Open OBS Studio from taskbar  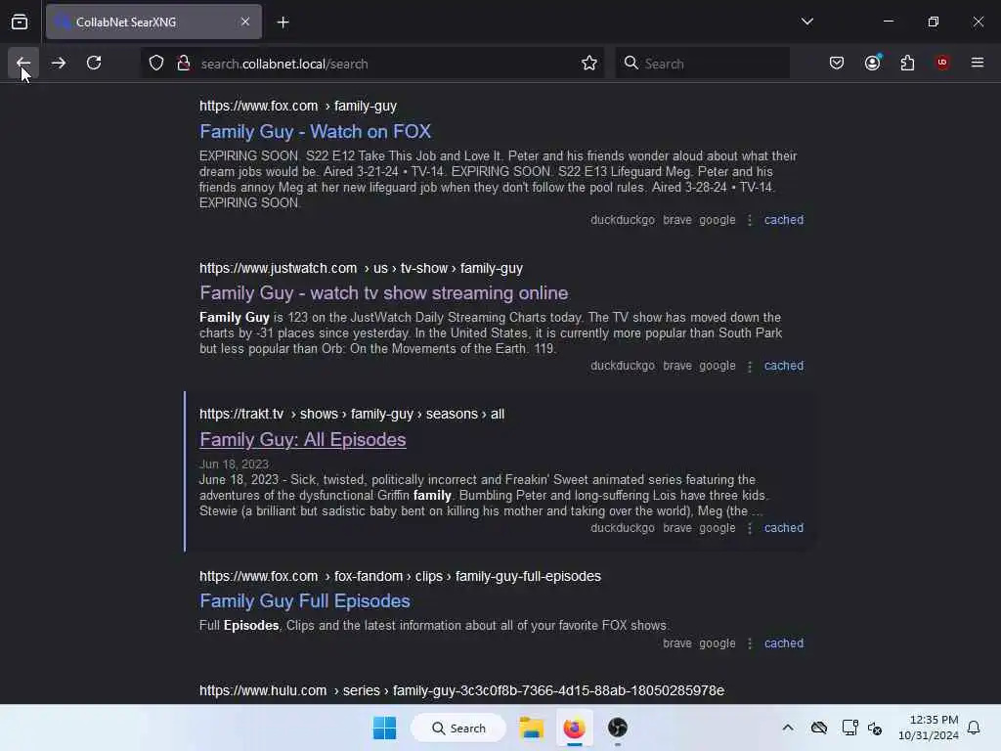coord(618,728)
